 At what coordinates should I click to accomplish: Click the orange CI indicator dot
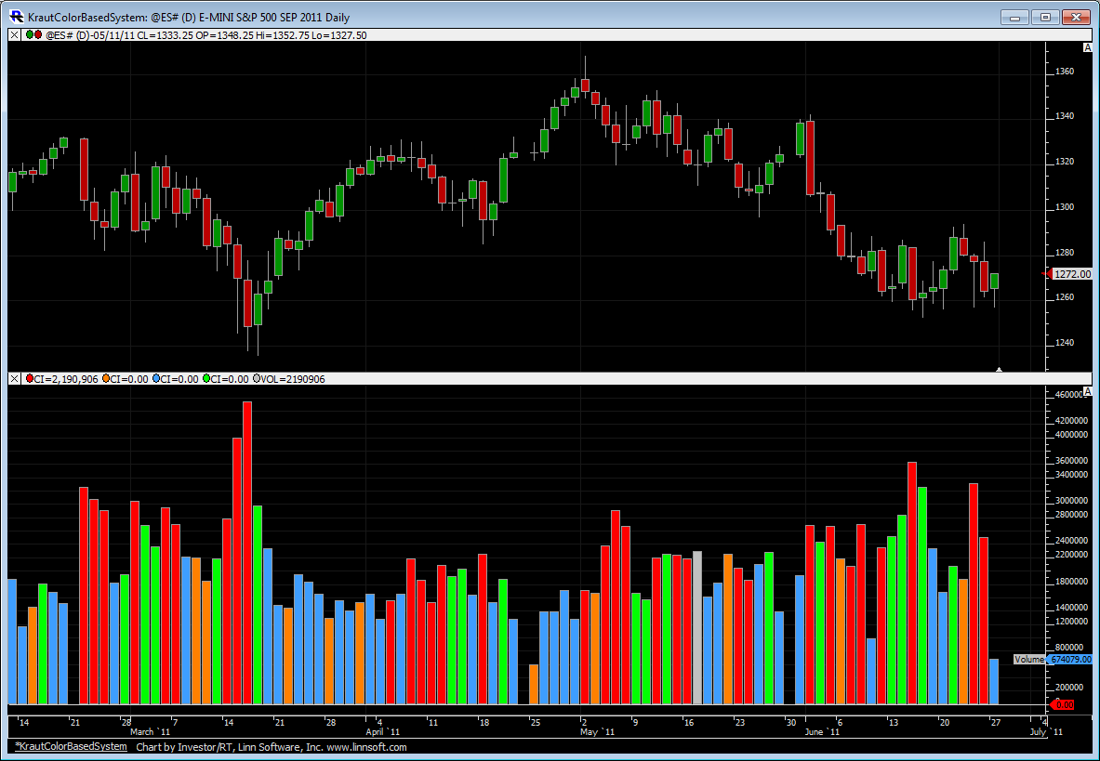(x=108, y=379)
